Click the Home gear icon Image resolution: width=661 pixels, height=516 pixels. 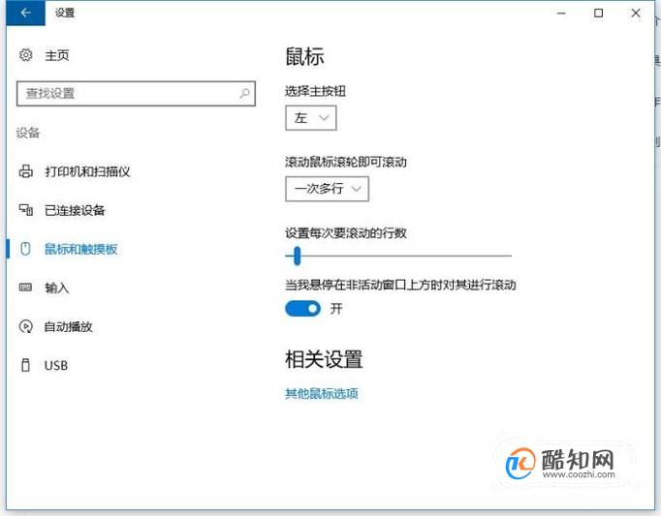(26, 55)
